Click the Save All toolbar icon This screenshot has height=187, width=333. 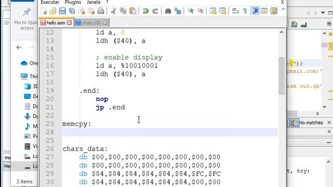pos(72,11)
